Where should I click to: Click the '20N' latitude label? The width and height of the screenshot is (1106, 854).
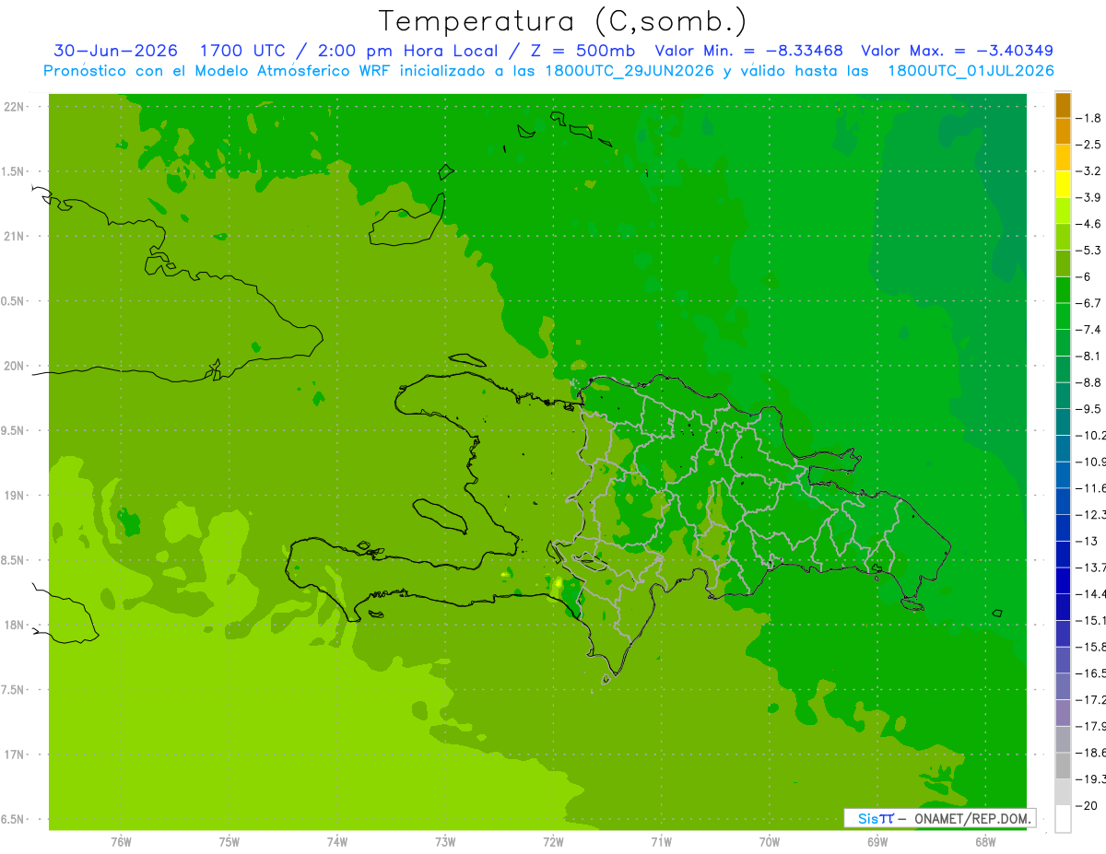tap(16, 366)
